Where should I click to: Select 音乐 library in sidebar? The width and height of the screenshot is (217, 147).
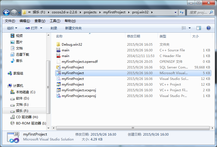(x=17, y=61)
